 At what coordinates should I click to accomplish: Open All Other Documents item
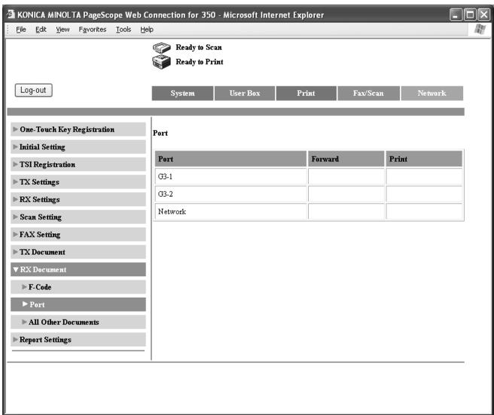pos(78,322)
